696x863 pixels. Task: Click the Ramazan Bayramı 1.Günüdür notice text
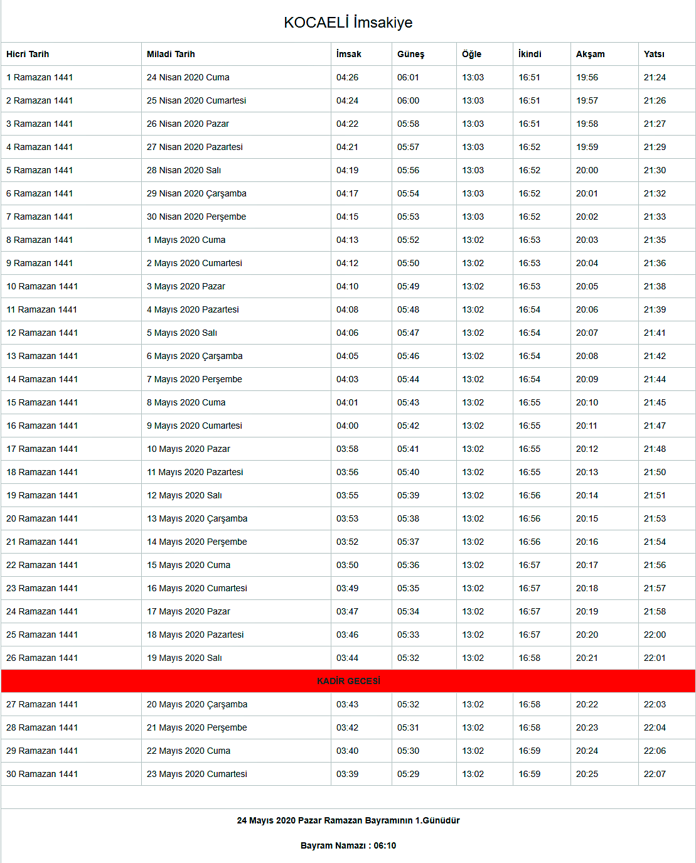(348, 820)
